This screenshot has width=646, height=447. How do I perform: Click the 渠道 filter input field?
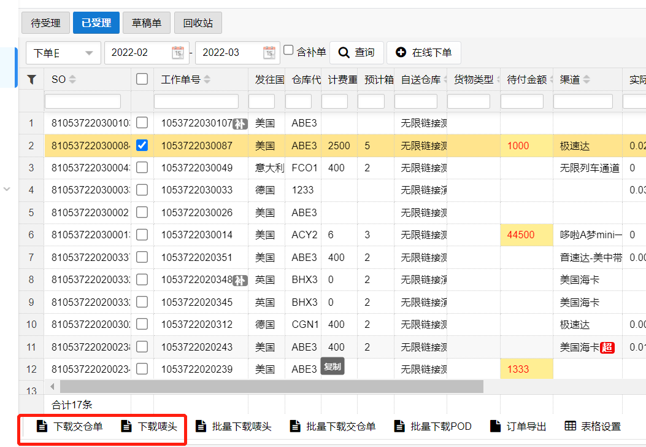point(583,101)
